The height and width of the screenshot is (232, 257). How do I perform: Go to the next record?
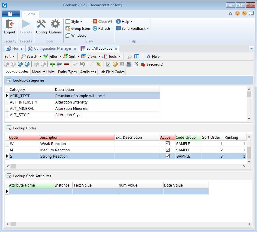tap(20, 64)
